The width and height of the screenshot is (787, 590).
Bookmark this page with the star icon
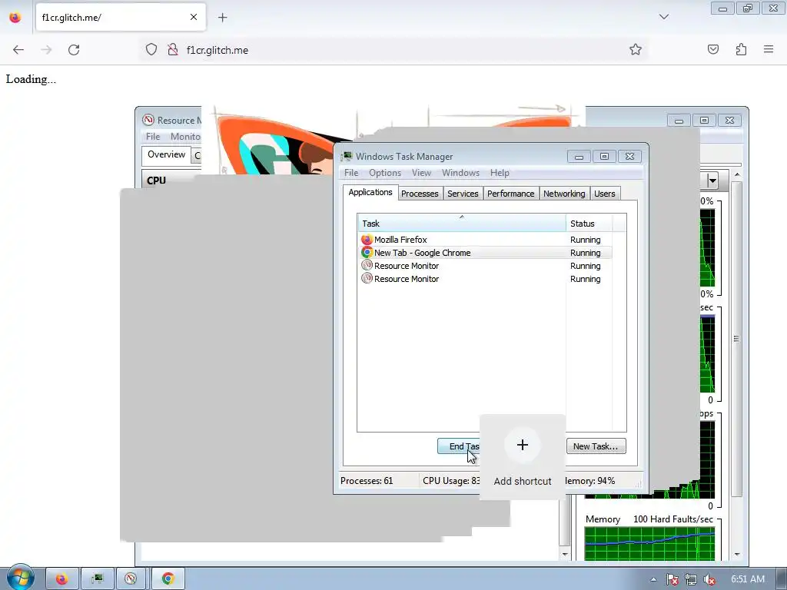636,50
